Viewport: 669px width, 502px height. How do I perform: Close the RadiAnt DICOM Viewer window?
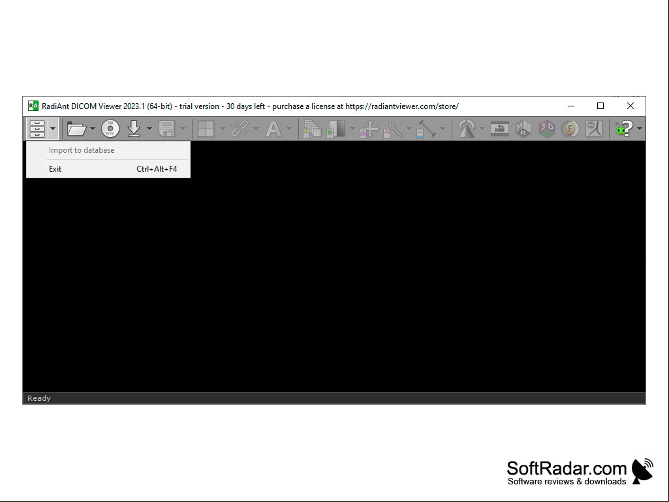pos(630,106)
